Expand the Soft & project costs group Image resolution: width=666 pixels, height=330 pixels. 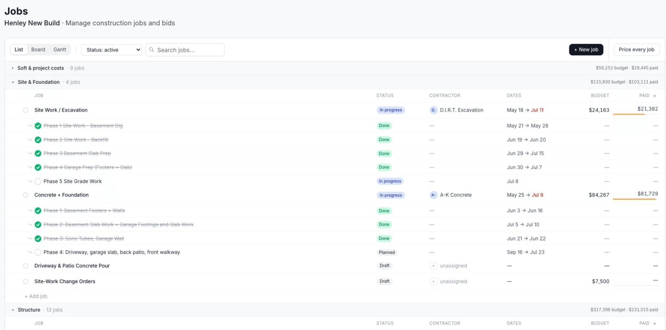pos(13,68)
